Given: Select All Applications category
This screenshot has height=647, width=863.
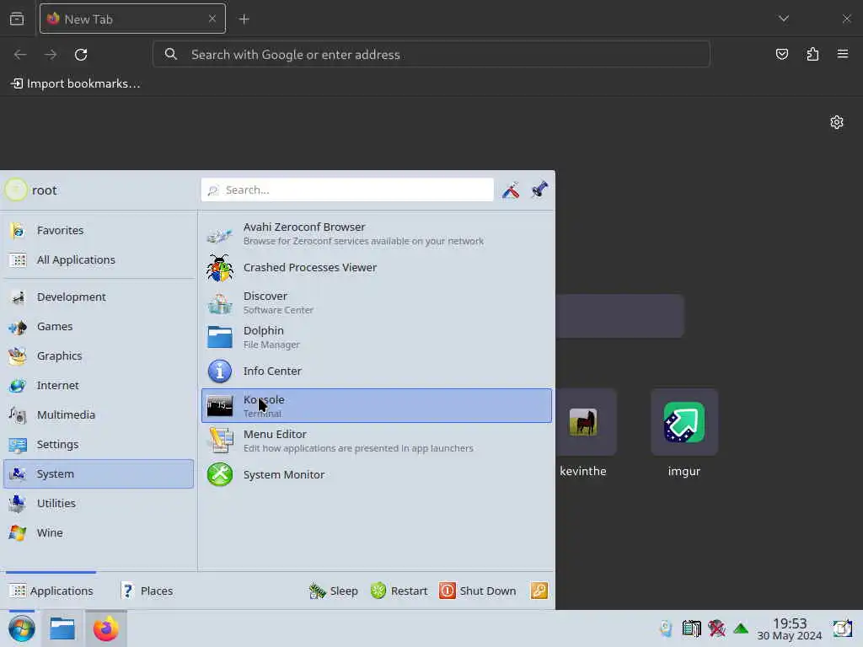Looking at the screenshot, I should [99, 260].
